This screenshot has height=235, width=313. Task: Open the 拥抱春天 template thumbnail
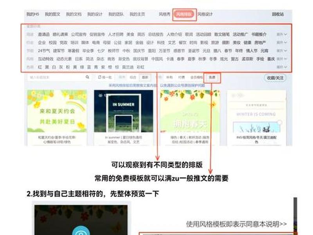coord(190,111)
